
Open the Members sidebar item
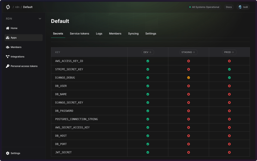pyautogui.click(x=16, y=47)
